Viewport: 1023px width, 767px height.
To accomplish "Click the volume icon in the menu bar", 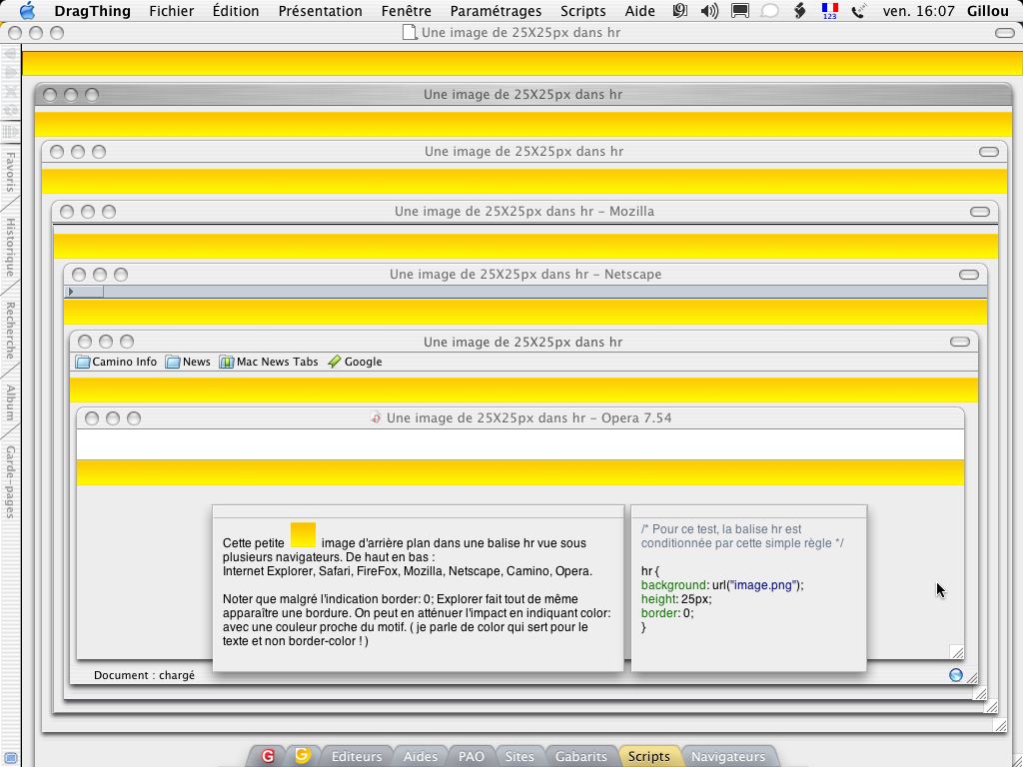I will coord(709,11).
